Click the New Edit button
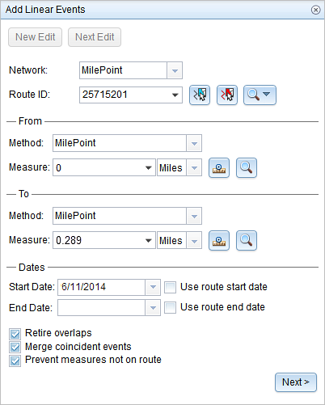 pos(36,37)
